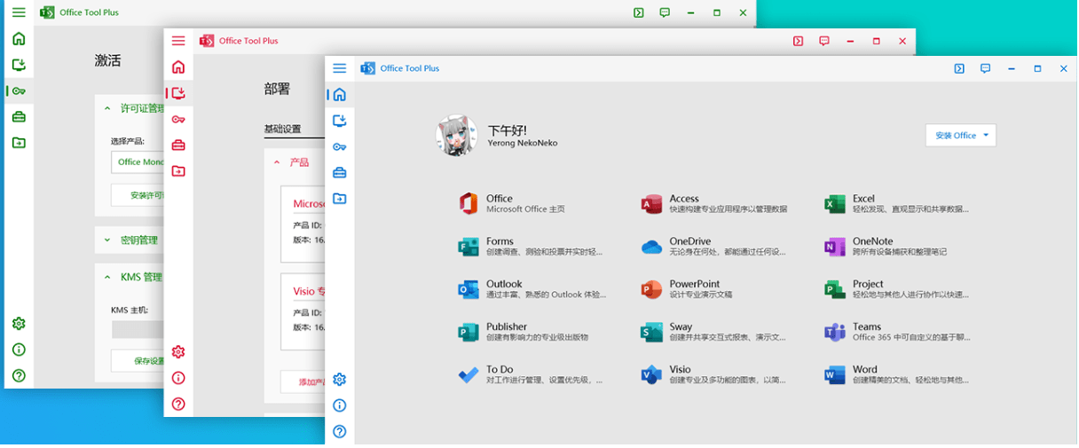The width and height of the screenshot is (1079, 448).
Task: Open Toolbox icon in red window sidebar
Action: coord(178,145)
